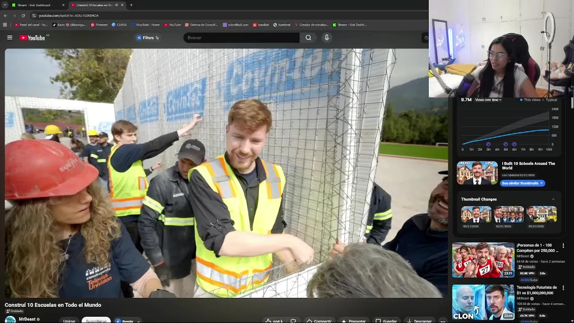Open the more actions ellipsis under video
The image size is (574, 323).
point(443,321)
